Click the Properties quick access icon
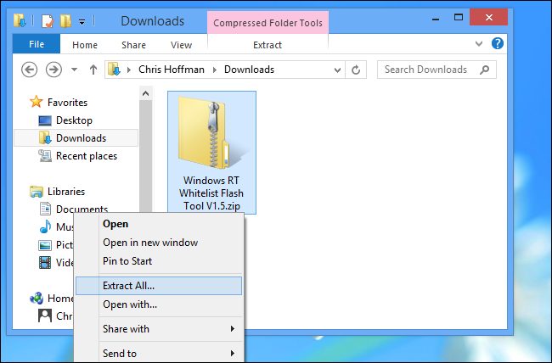The image size is (552, 363). 48,21
